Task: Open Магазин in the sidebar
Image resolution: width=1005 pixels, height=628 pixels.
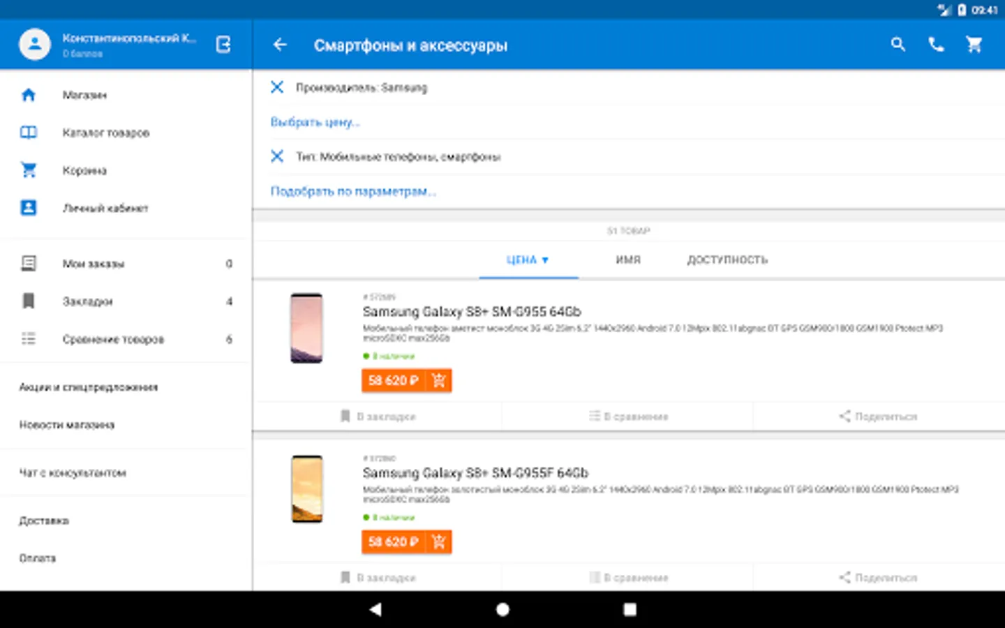Action: [126, 95]
